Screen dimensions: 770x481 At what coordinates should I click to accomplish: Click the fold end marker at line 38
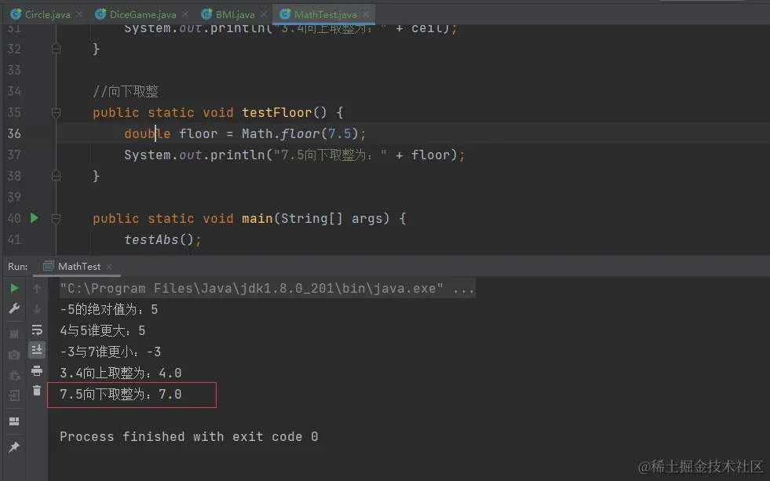pyautogui.click(x=56, y=176)
